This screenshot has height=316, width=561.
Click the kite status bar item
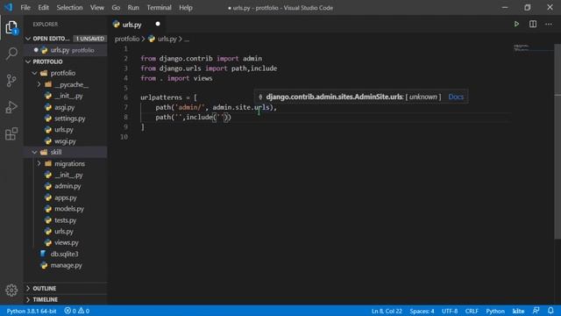pos(518,311)
